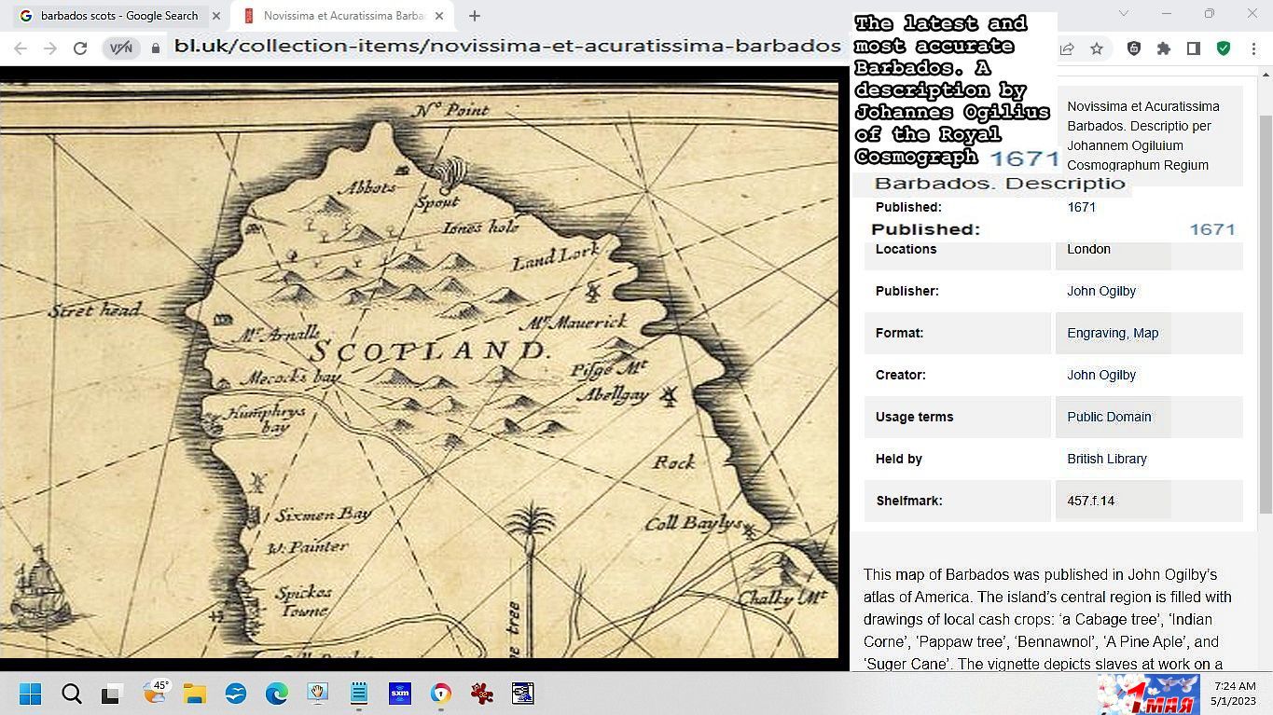
Task: Expand the tab search chevron
Action: tap(1123, 13)
